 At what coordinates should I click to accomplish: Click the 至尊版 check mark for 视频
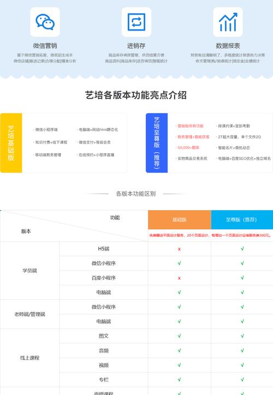242,365
